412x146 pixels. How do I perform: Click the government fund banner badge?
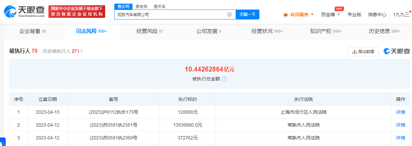point(76,12)
